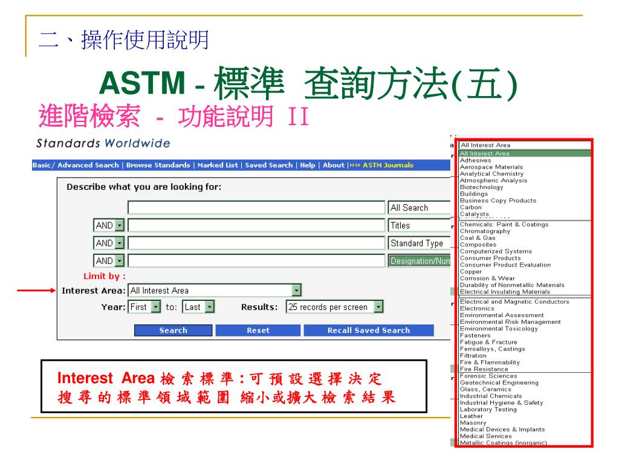Open the Standard Type field-type dropdown

420,243
